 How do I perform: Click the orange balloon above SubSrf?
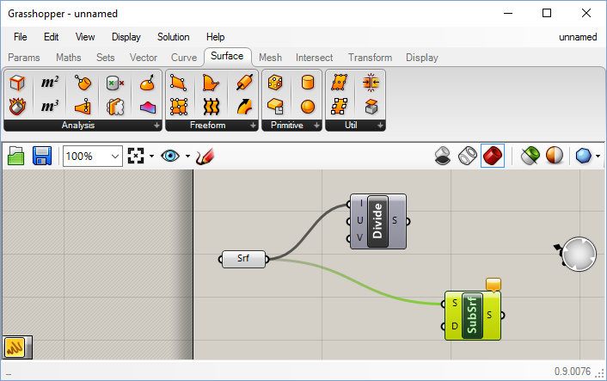pyautogui.click(x=494, y=284)
